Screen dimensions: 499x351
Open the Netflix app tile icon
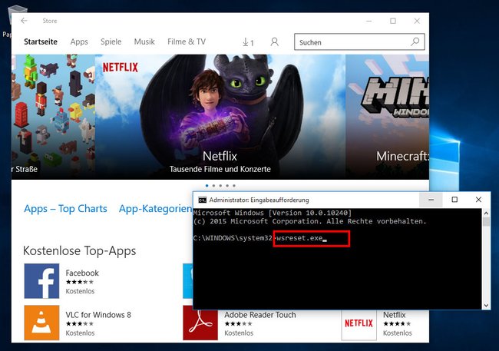[359, 325]
